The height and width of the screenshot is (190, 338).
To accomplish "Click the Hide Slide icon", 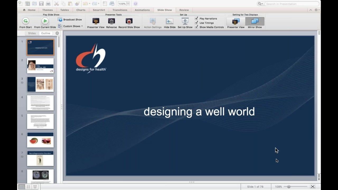I will [170, 21].
